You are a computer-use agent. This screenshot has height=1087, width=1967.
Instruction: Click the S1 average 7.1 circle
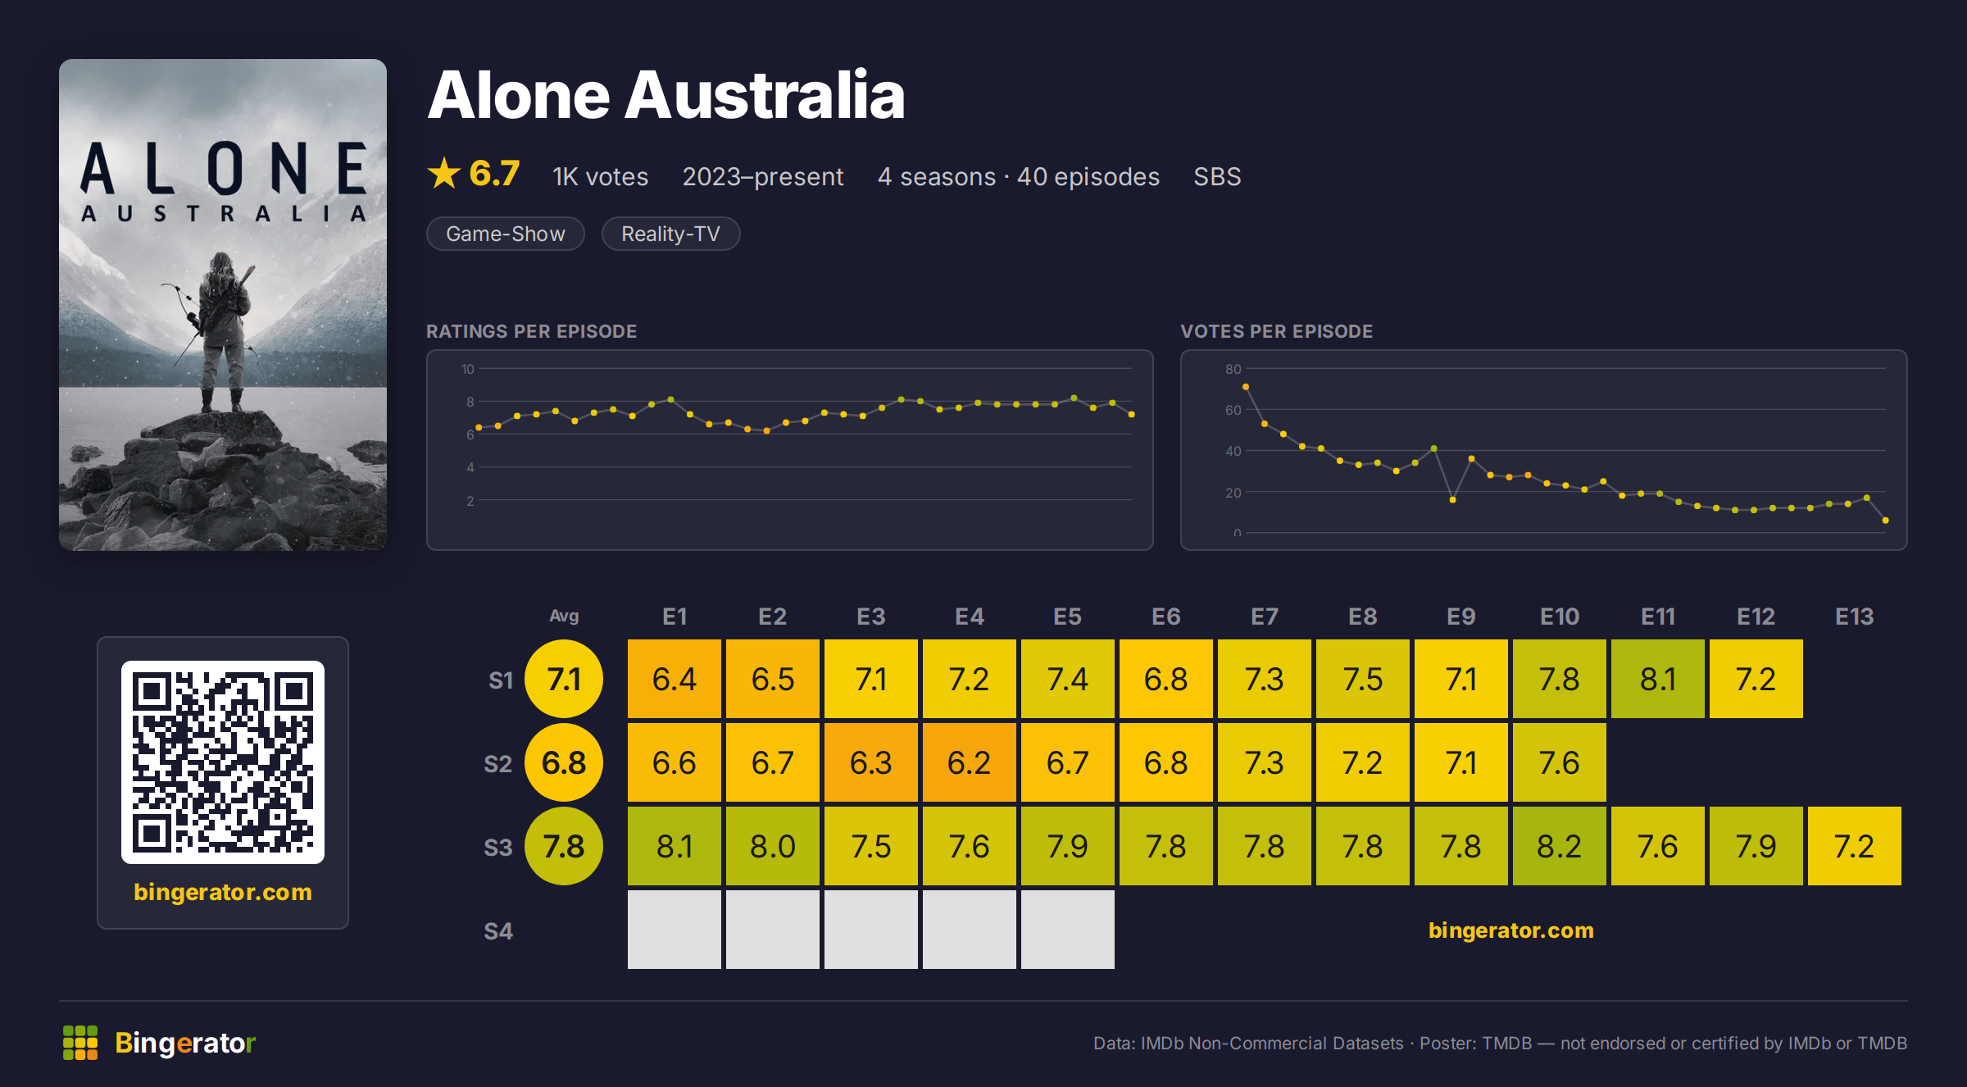[x=564, y=680]
